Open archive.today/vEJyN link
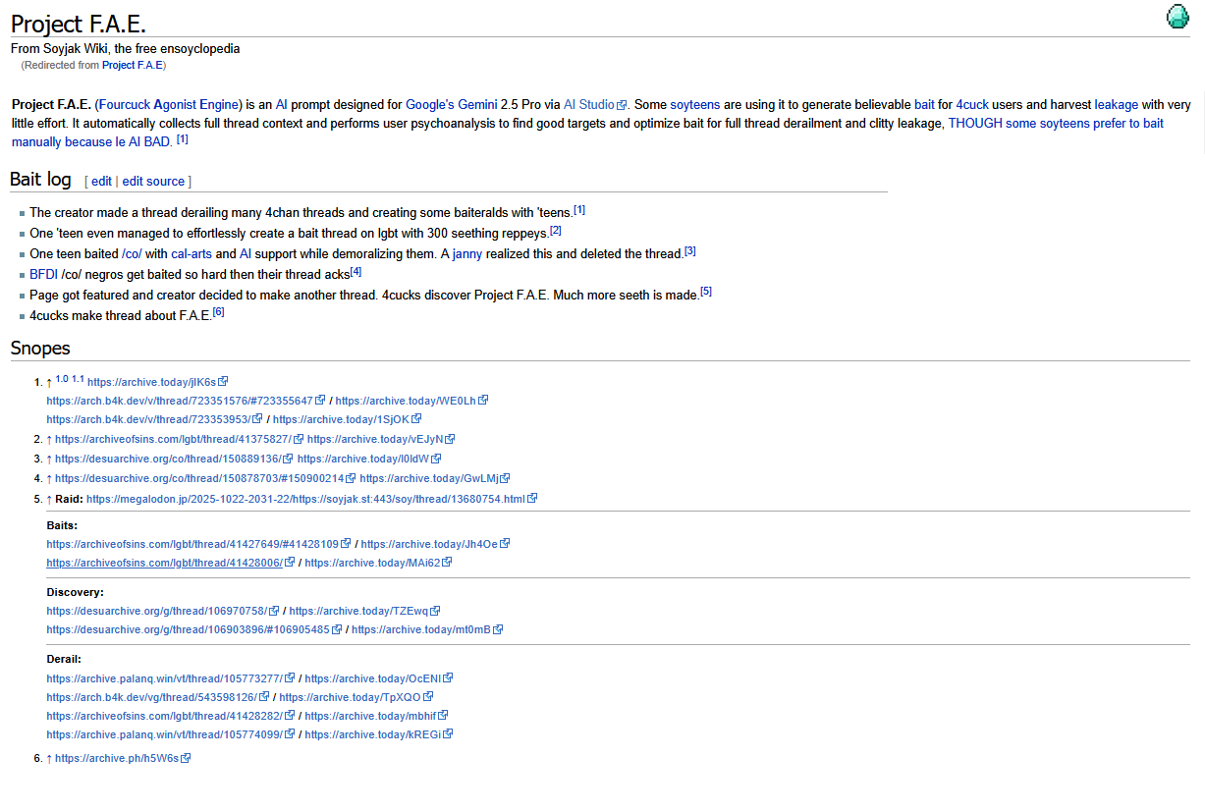The image size is (1205, 812). tap(381, 439)
